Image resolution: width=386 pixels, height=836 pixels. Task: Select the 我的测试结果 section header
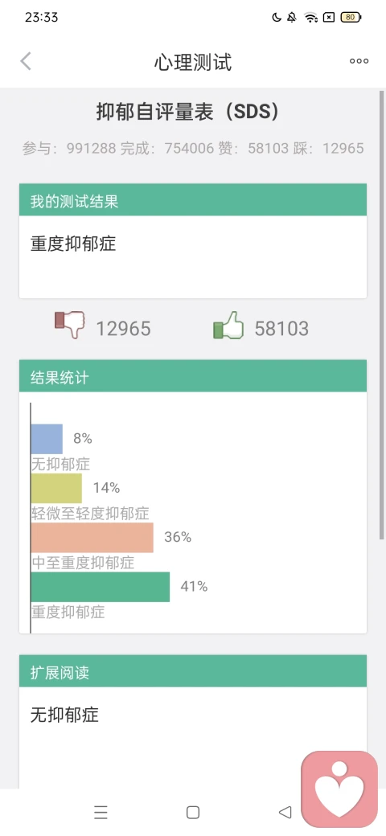[193, 200]
